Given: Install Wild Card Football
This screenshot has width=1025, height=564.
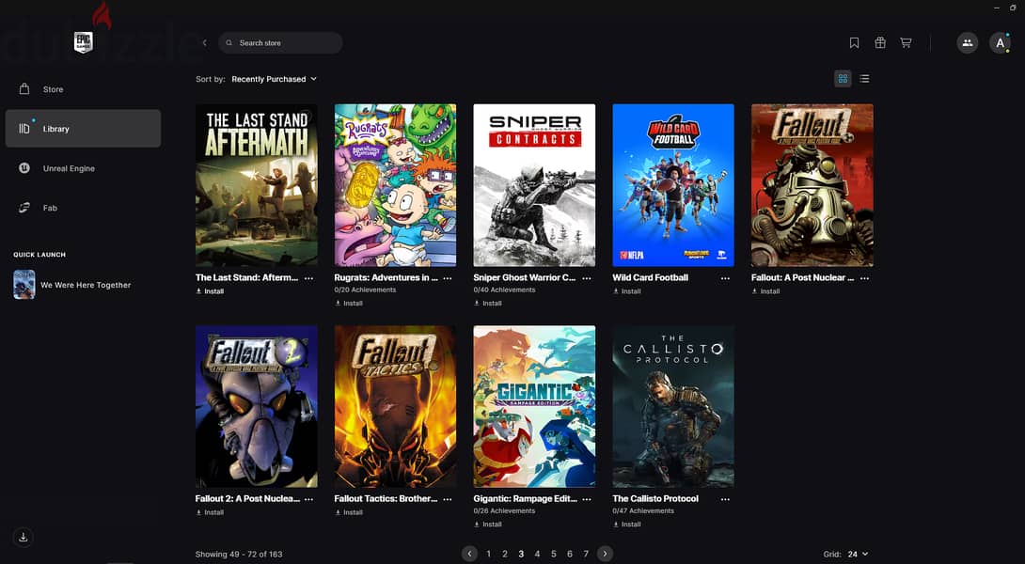Looking at the screenshot, I should click(x=627, y=291).
